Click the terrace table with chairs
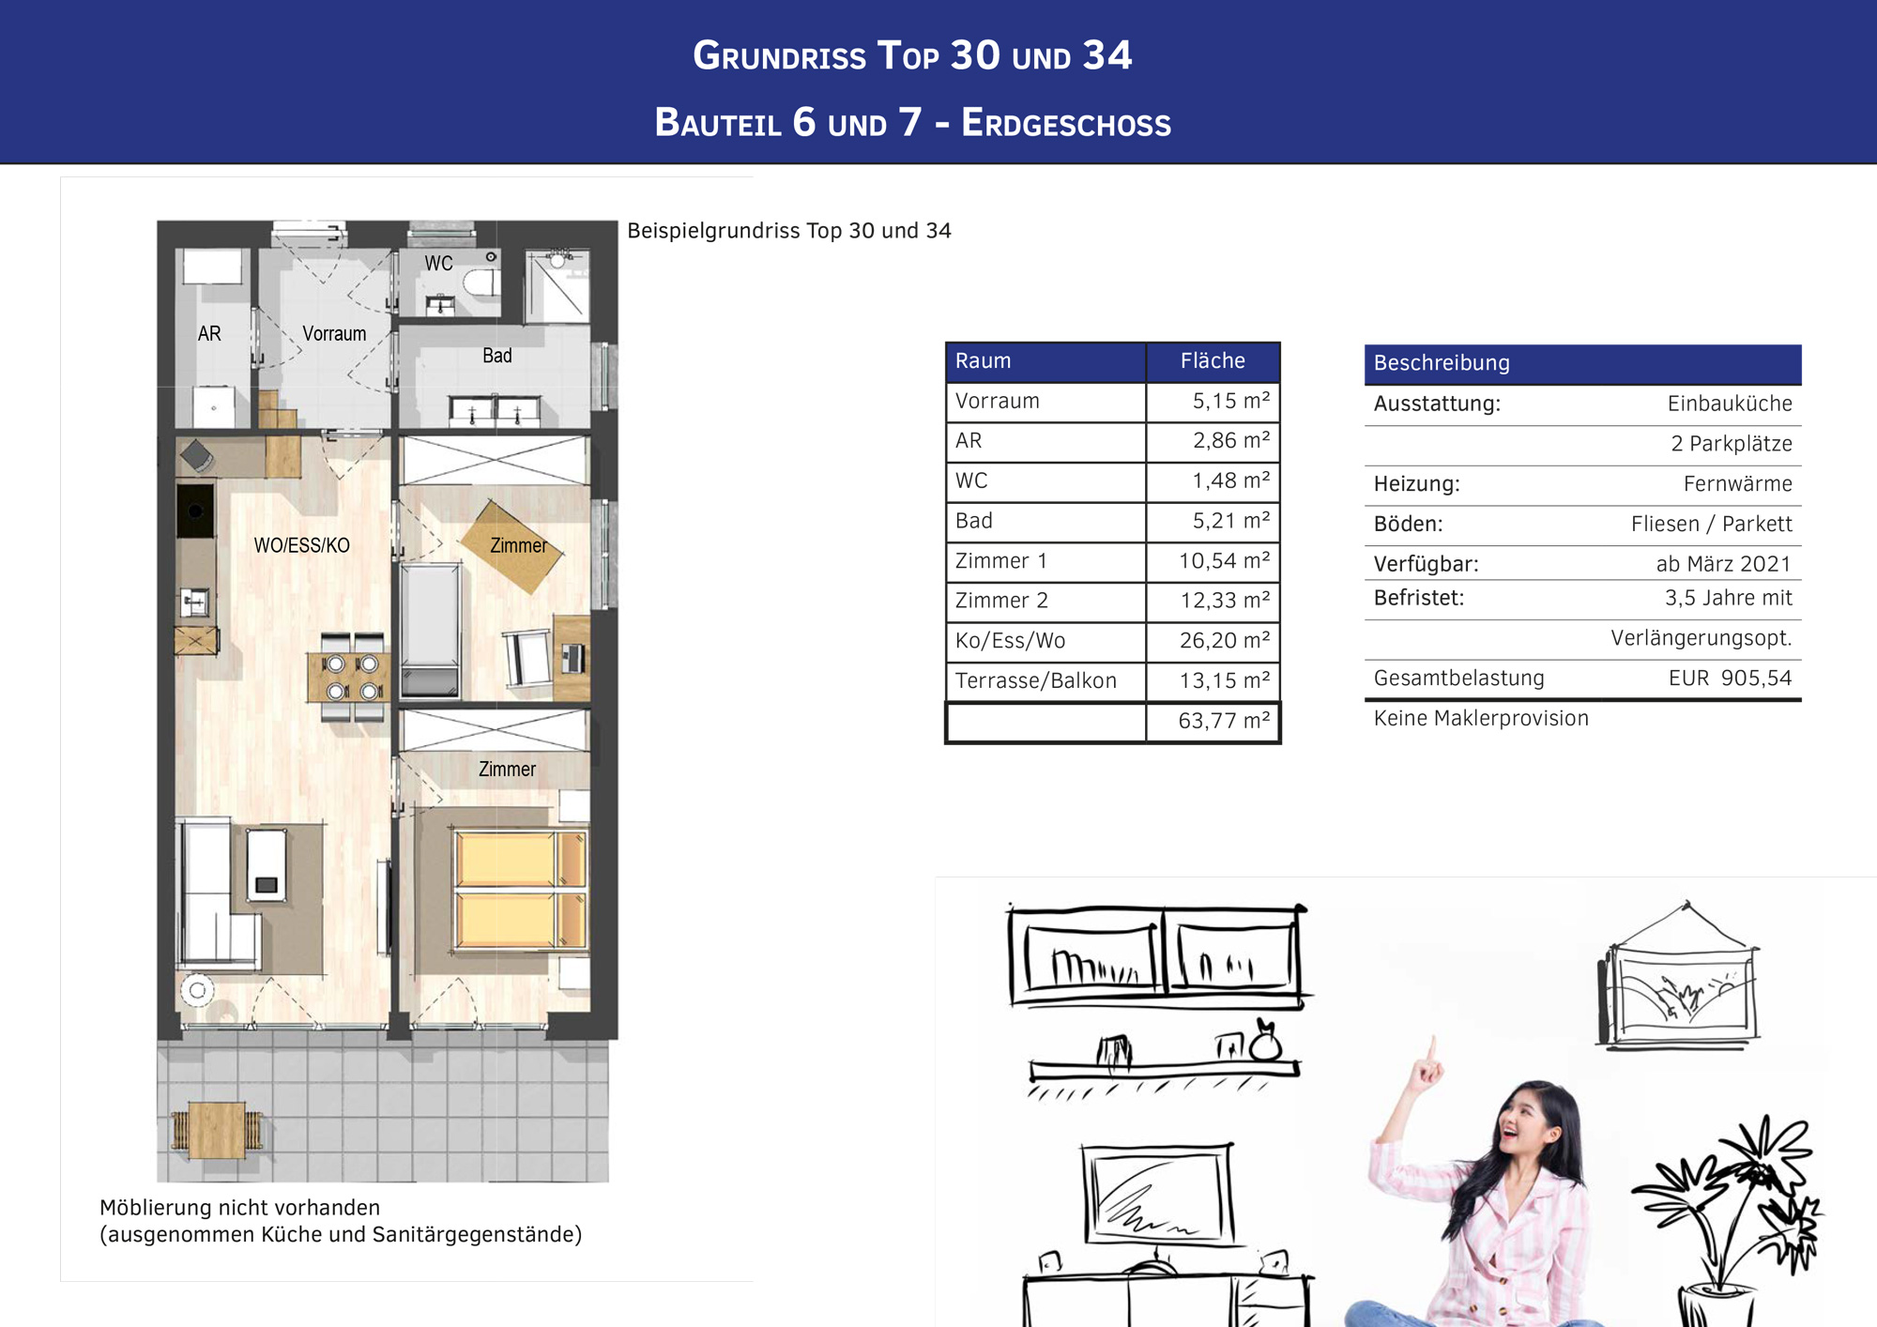Viewport: 1877px width, 1327px height. pos(218,1129)
